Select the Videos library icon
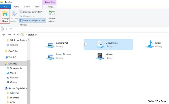The height and width of the screenshot is (104, 169). click(x=100, y=56)
